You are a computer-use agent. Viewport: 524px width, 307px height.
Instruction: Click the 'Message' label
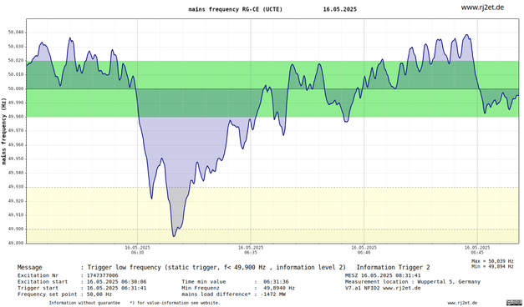[x=30, y=267]
